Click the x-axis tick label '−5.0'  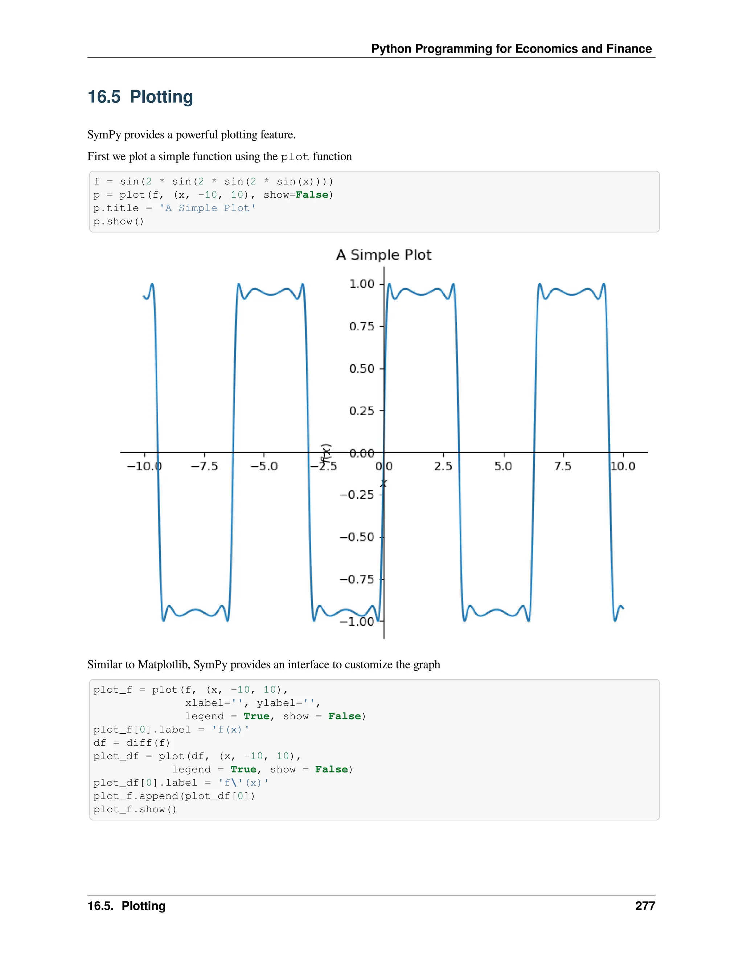click(264, 466)
